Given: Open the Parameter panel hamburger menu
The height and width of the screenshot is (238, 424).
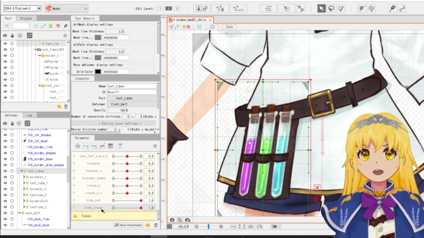Looking at the screenshot, I should [155, 146].
